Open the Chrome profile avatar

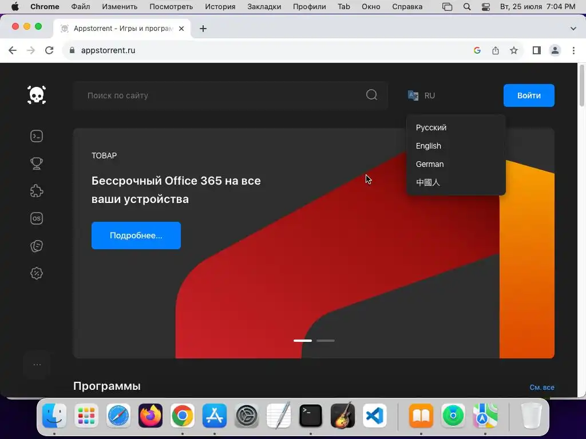pyautogui.click(x=555, y=50)
